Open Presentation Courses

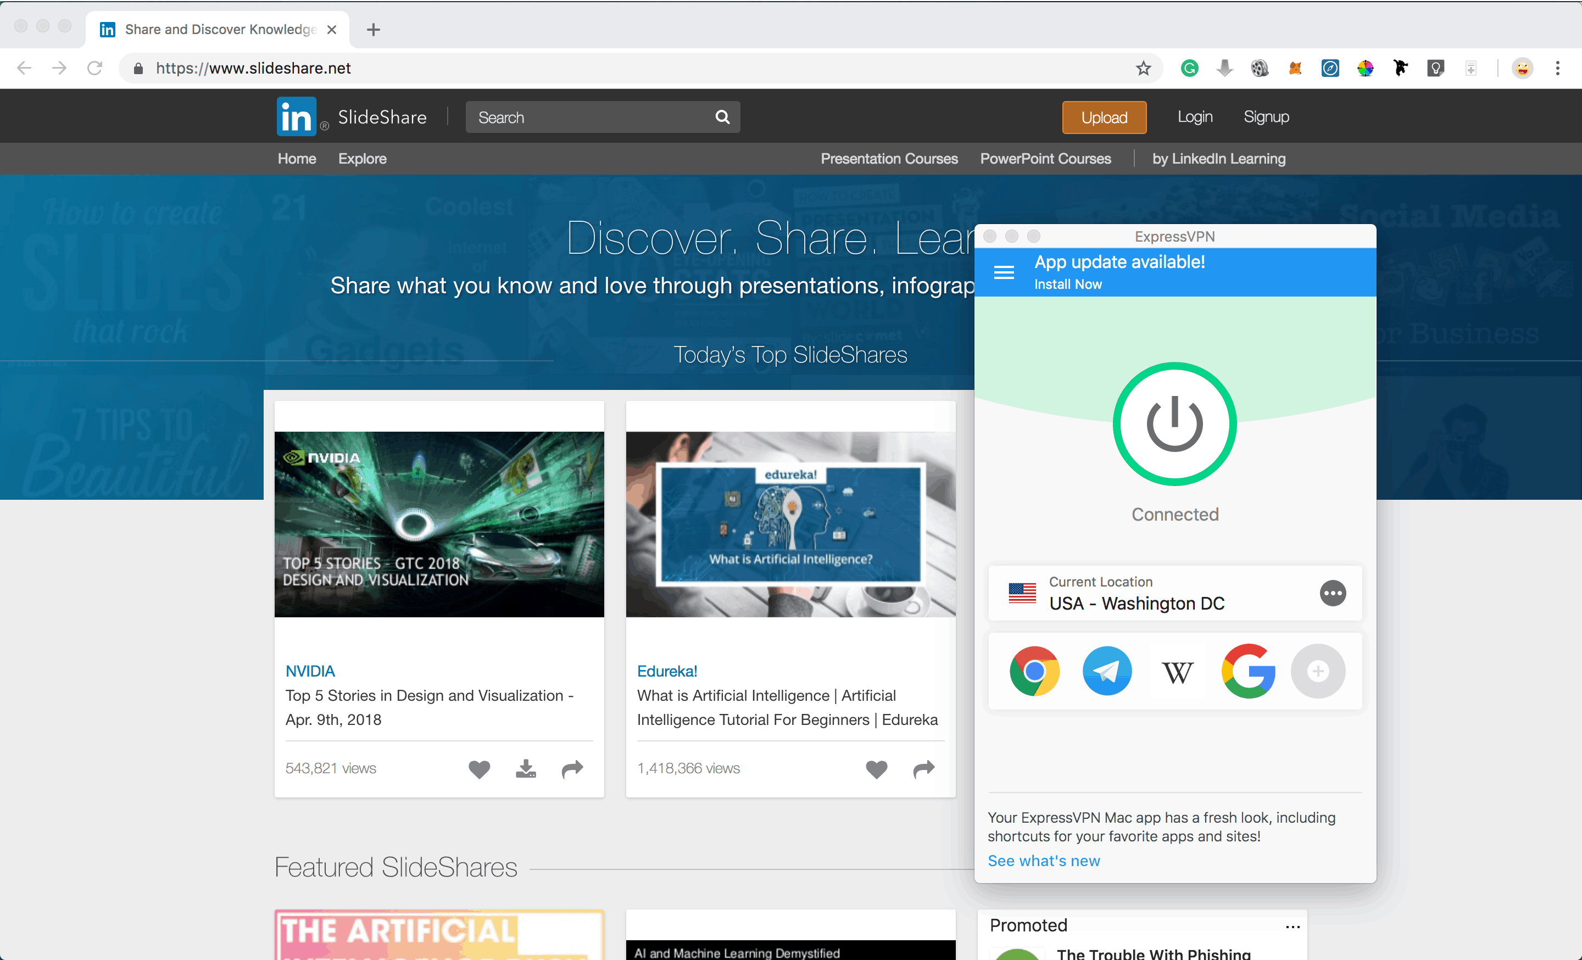click(x=889, y=159)
